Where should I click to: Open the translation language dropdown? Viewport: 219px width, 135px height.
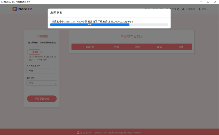(x=42, y=83)
